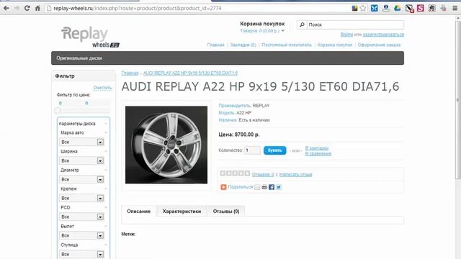Click the Поиск search field
The image size is (461, 259).
coord(355,24)
